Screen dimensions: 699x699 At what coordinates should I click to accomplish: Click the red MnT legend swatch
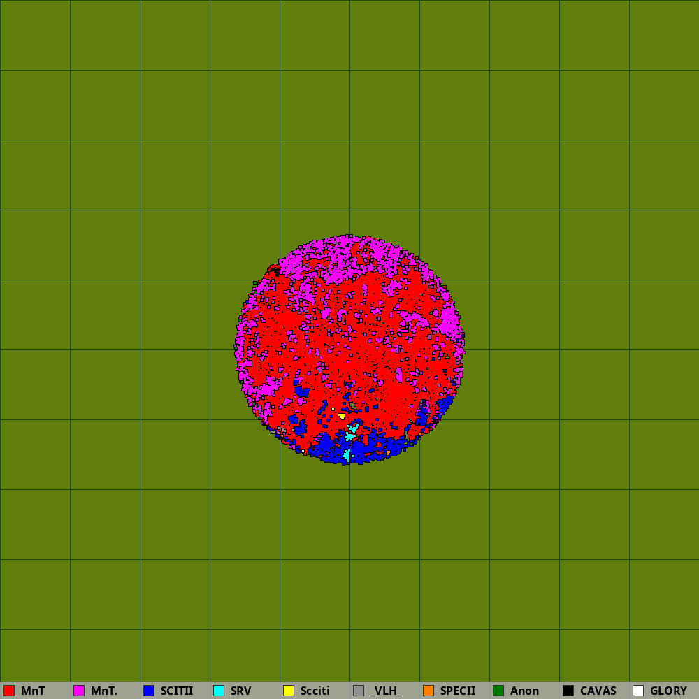point(9,691)
